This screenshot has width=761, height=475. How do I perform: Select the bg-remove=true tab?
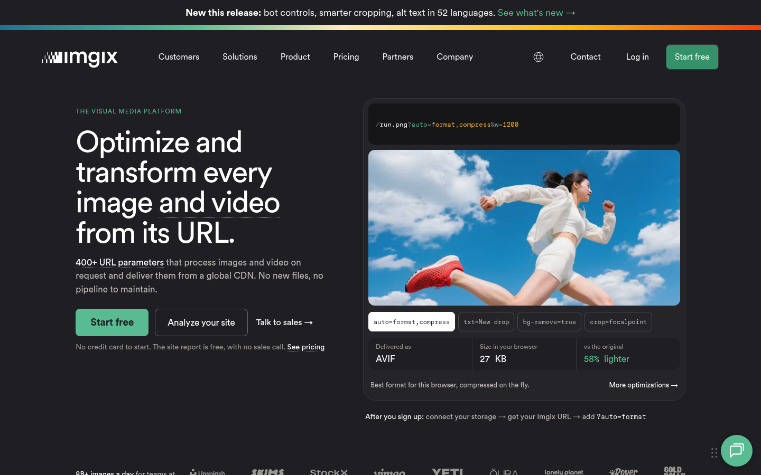coord(550,322)
